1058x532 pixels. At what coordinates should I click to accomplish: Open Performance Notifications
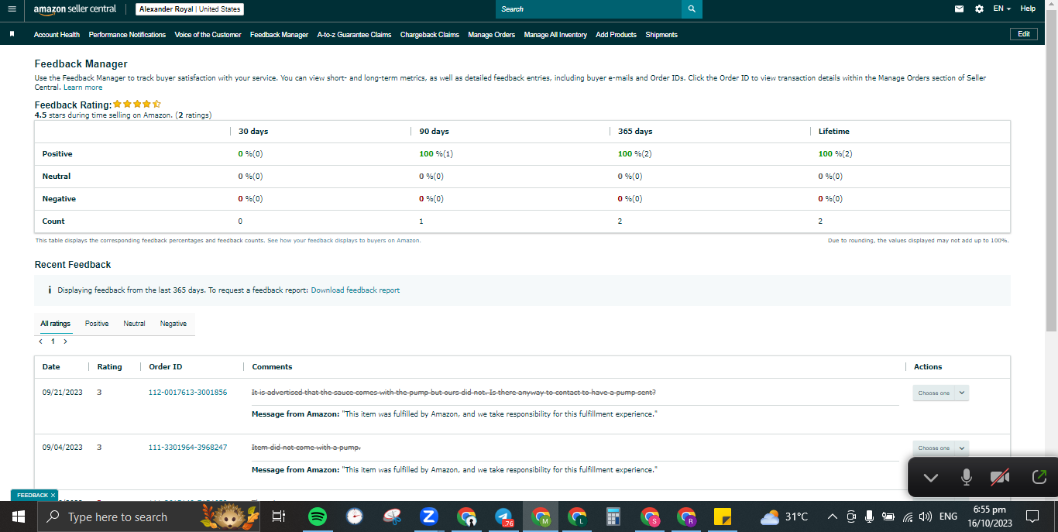tap(127, 35)
